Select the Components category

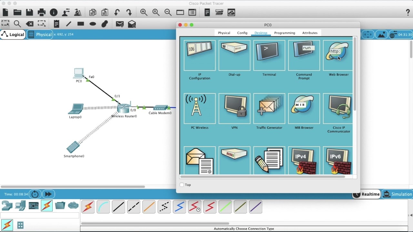pyautogui.click(x=34, y=206)
